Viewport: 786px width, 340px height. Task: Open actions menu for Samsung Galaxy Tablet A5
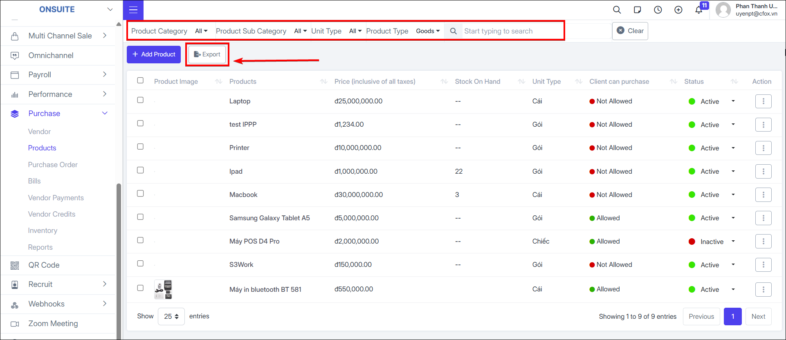763,218
